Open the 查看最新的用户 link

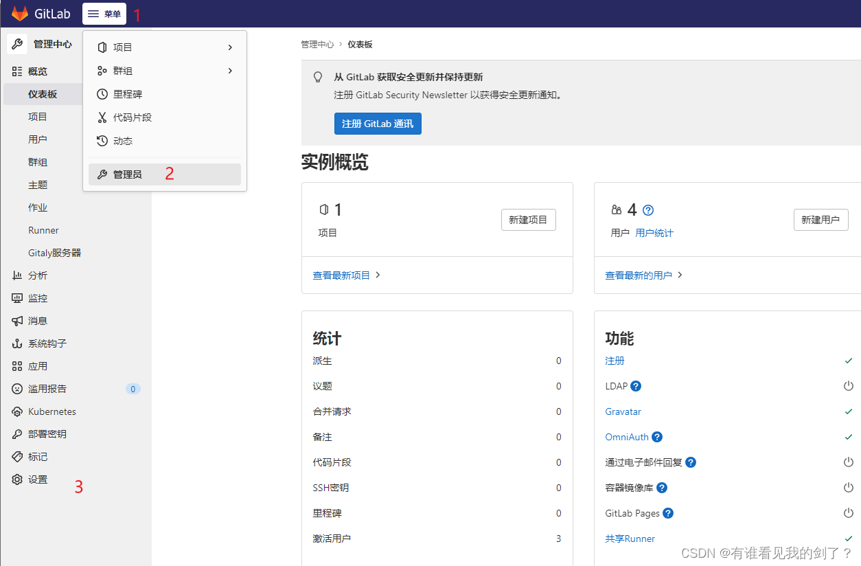click(644, 275)
